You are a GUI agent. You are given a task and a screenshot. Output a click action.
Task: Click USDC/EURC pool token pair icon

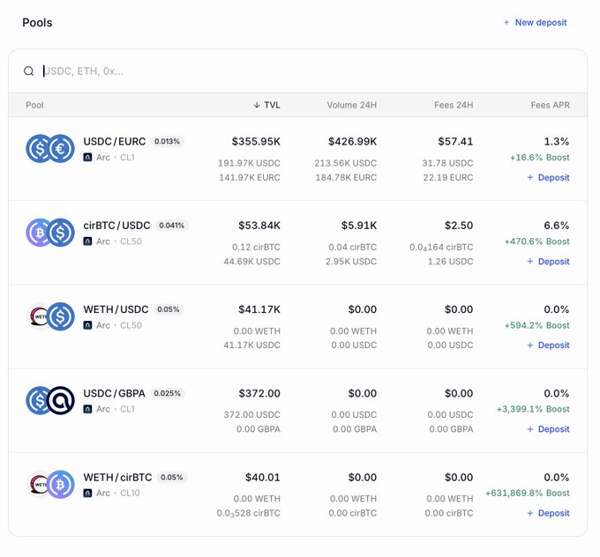[50, 148]
